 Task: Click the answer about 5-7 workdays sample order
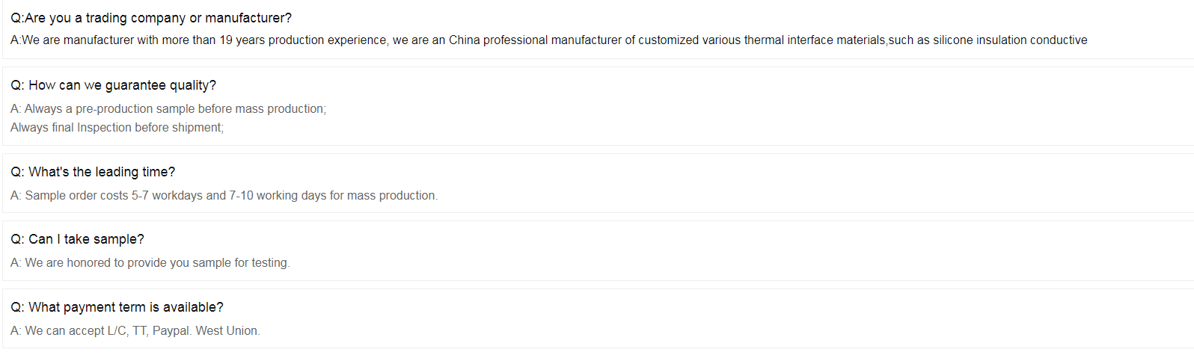point(224,196)
